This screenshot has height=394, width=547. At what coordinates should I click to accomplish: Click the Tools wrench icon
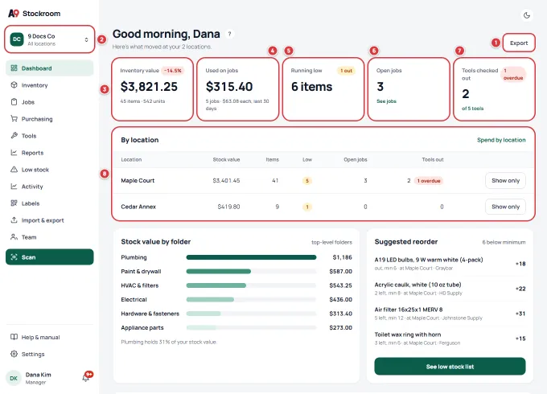(14, 136)
